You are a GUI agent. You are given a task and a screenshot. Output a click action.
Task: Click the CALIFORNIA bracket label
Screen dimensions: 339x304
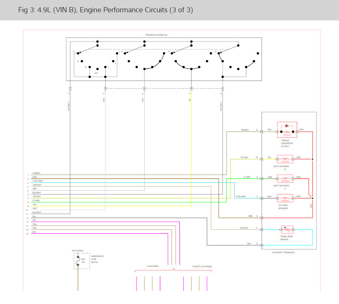point(153,266)
